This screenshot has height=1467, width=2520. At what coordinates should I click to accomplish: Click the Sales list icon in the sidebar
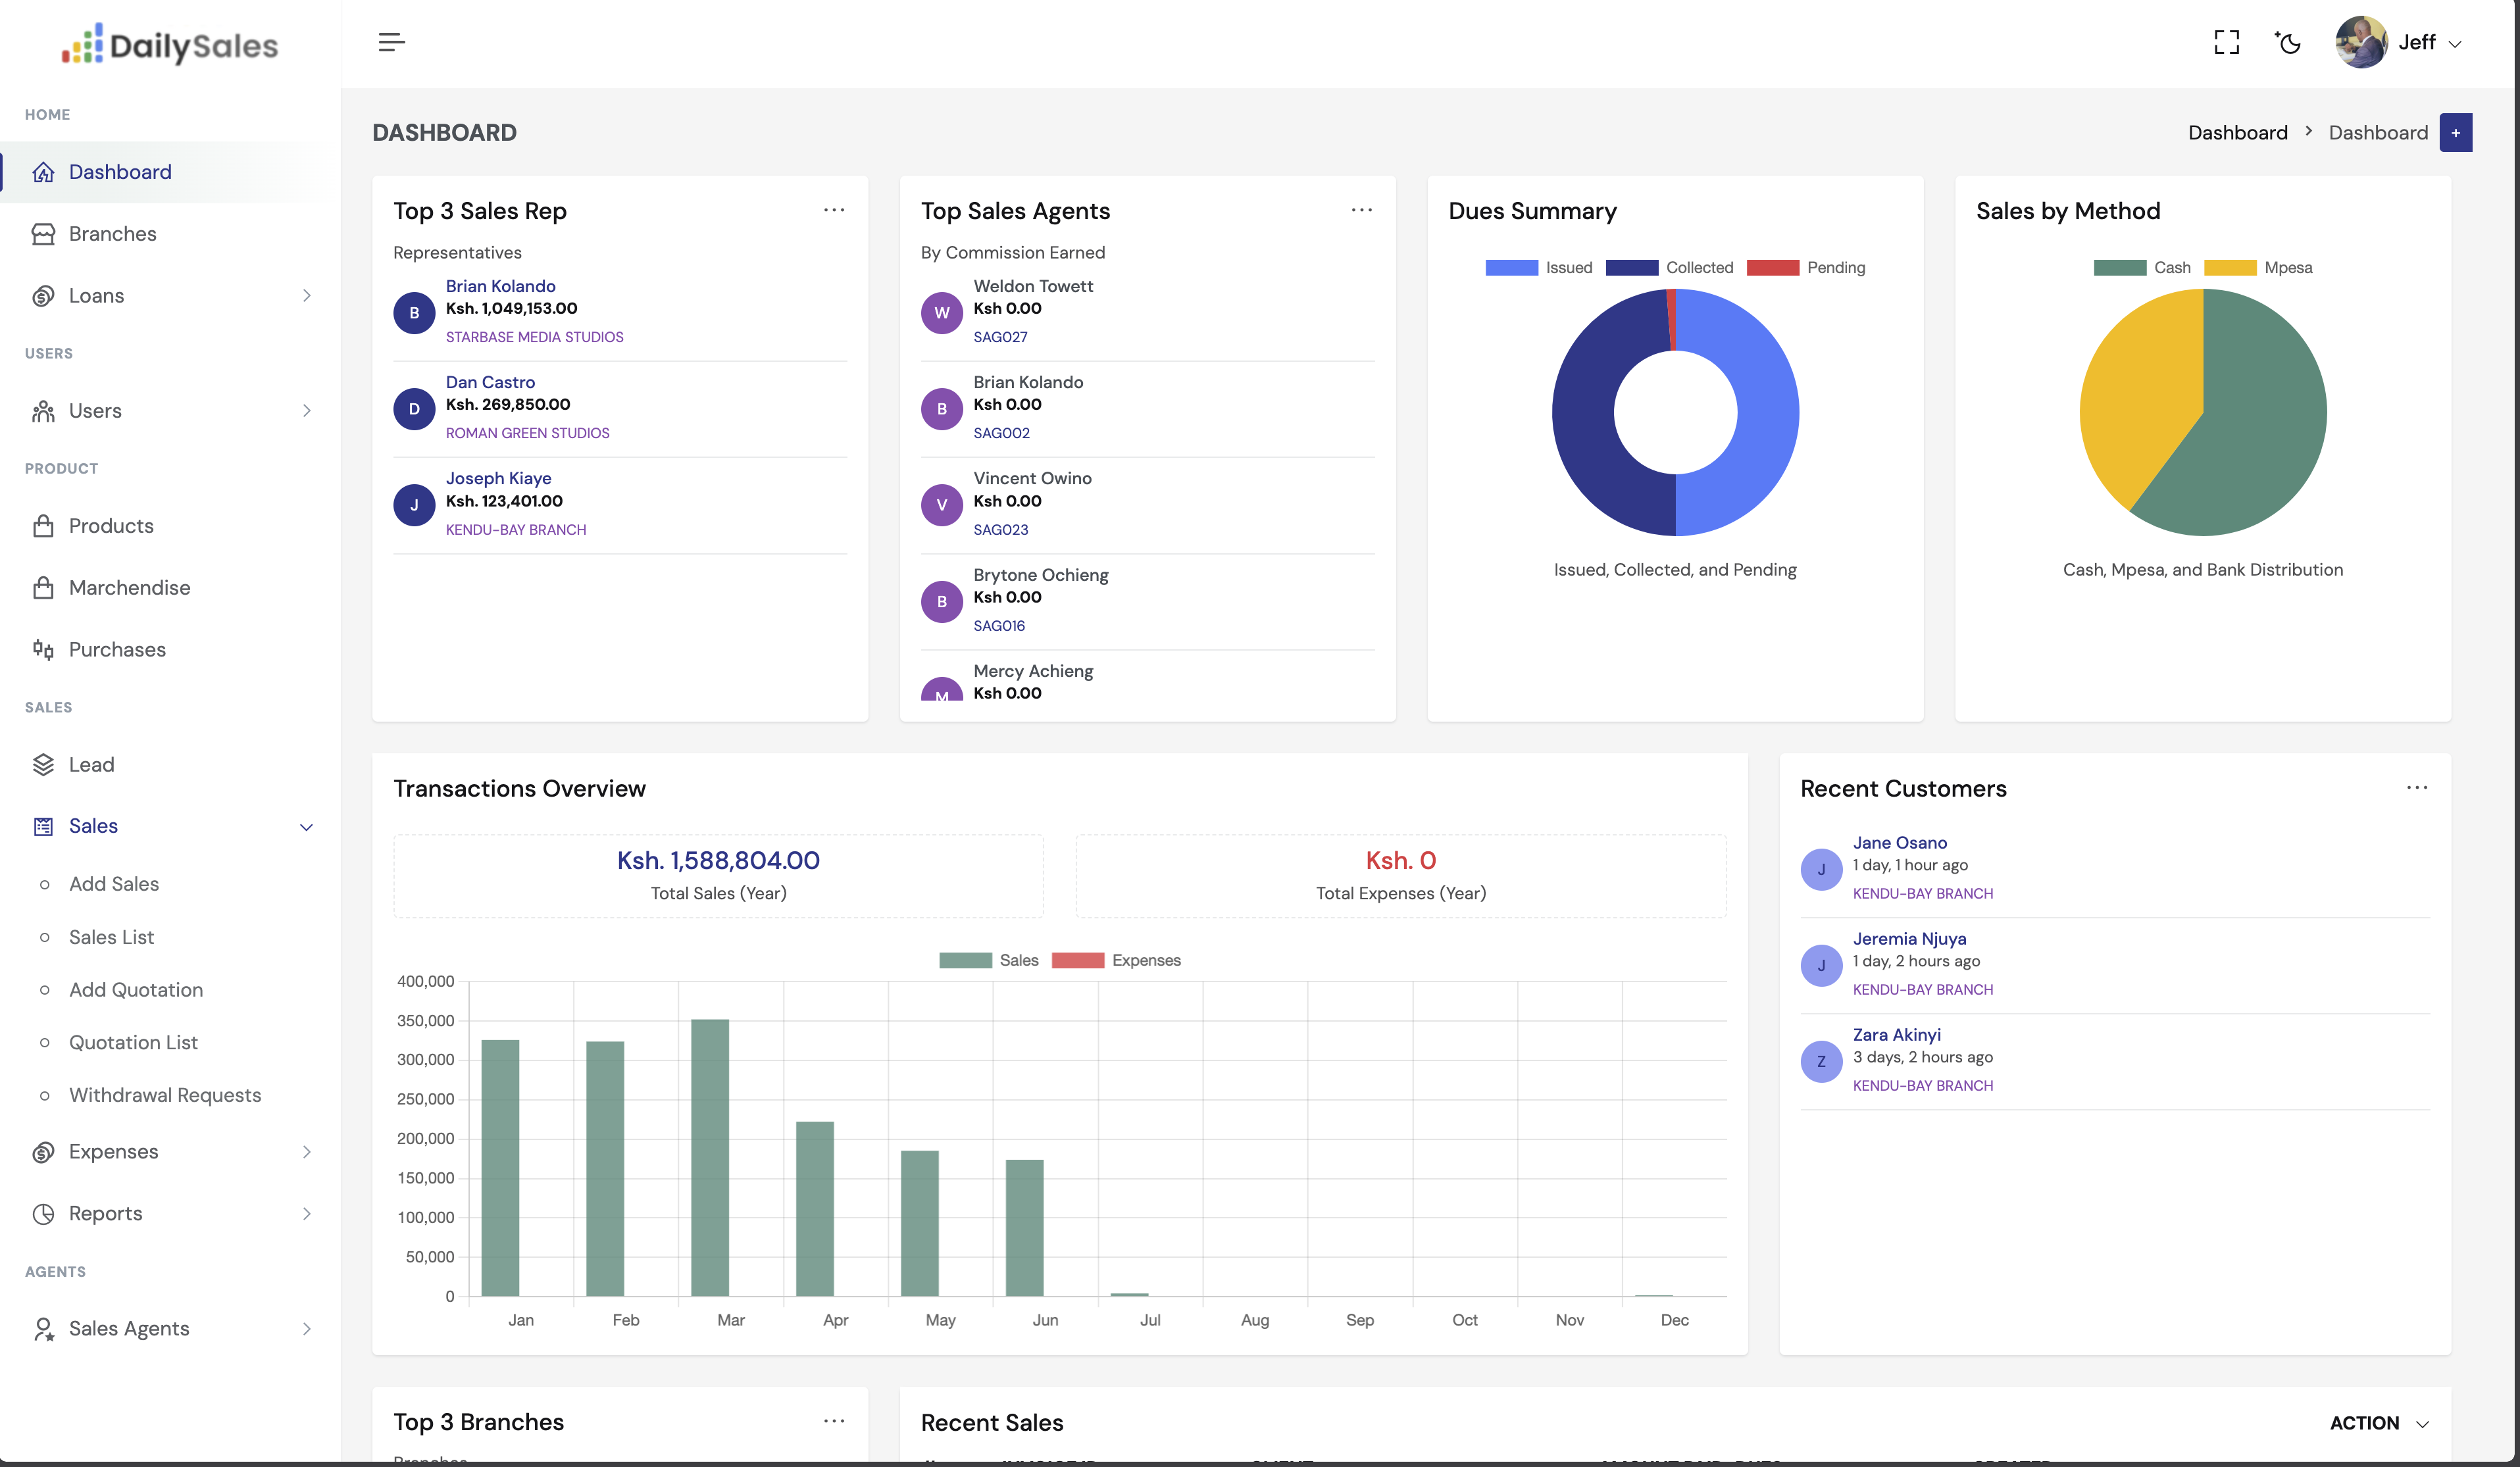click(43, 826)
